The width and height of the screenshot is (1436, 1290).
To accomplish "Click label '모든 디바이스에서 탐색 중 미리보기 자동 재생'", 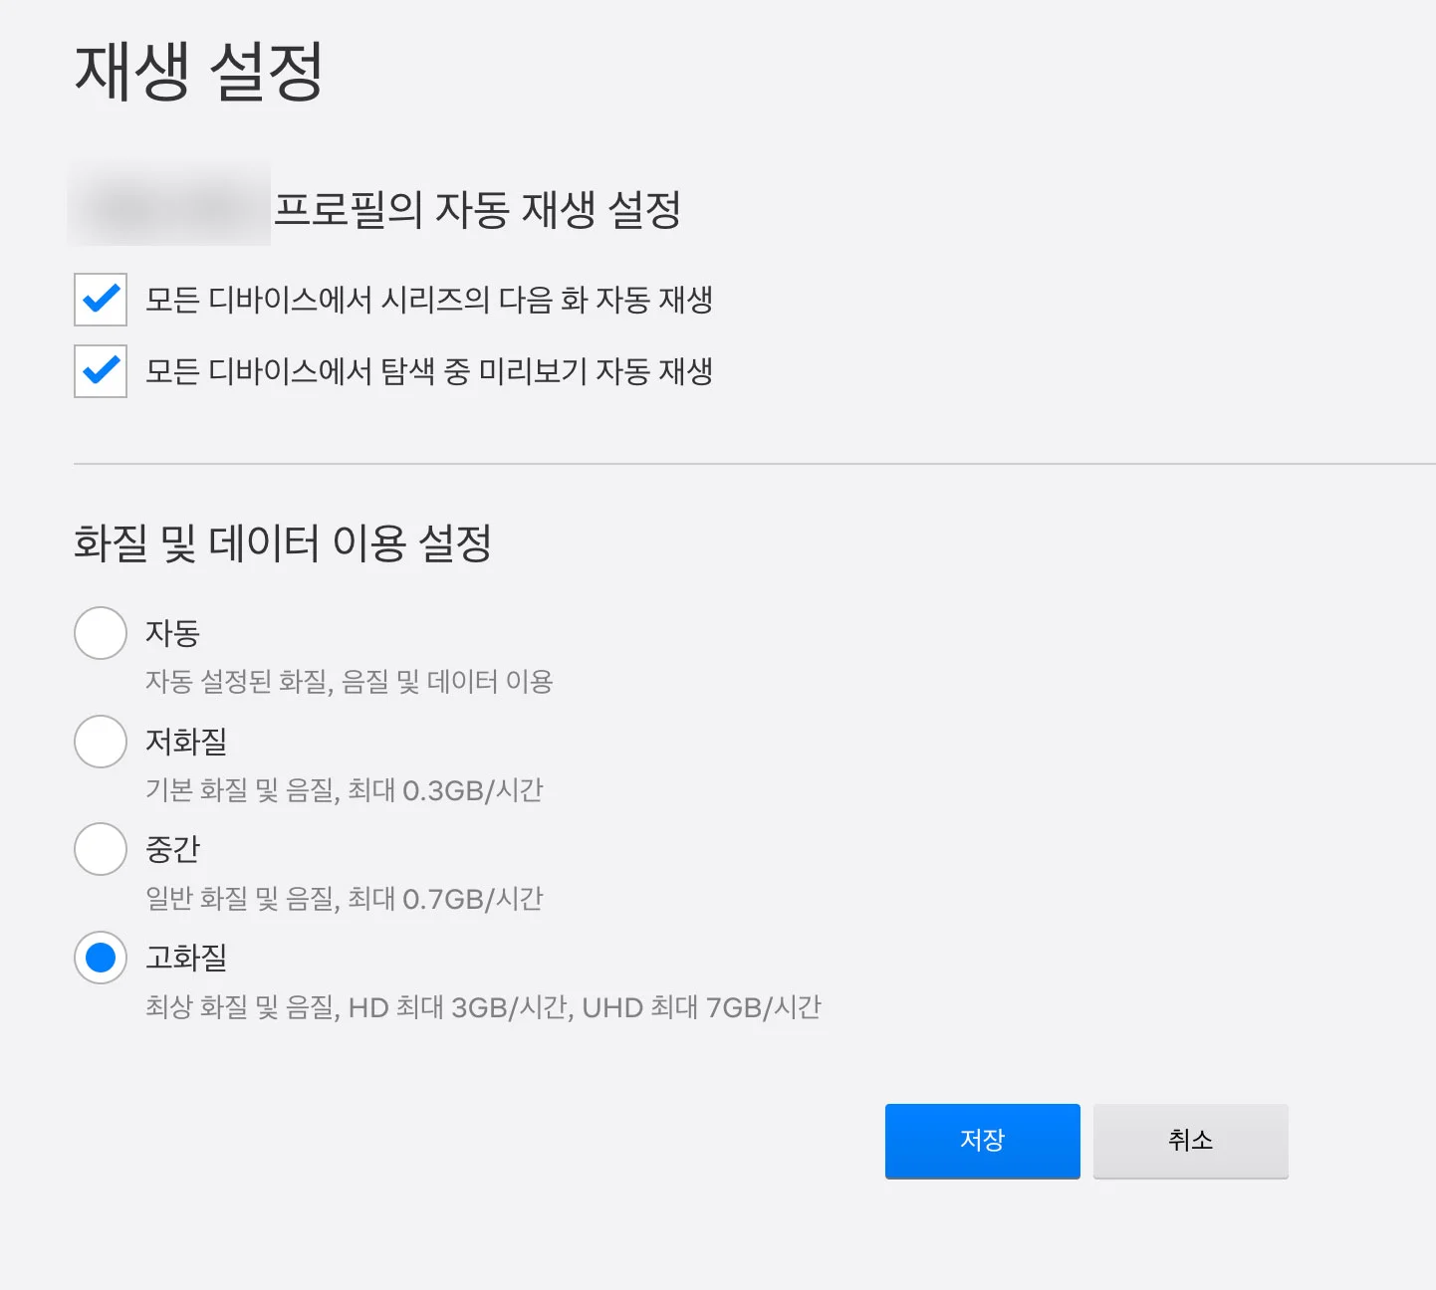I will tap(429, 371).
